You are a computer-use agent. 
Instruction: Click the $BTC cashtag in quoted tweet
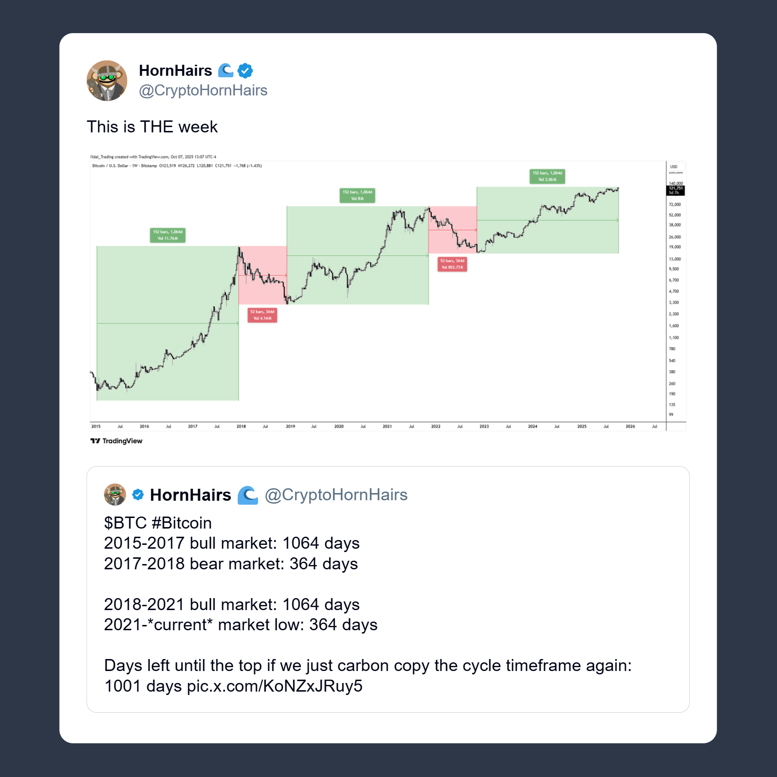pos(125,523)
